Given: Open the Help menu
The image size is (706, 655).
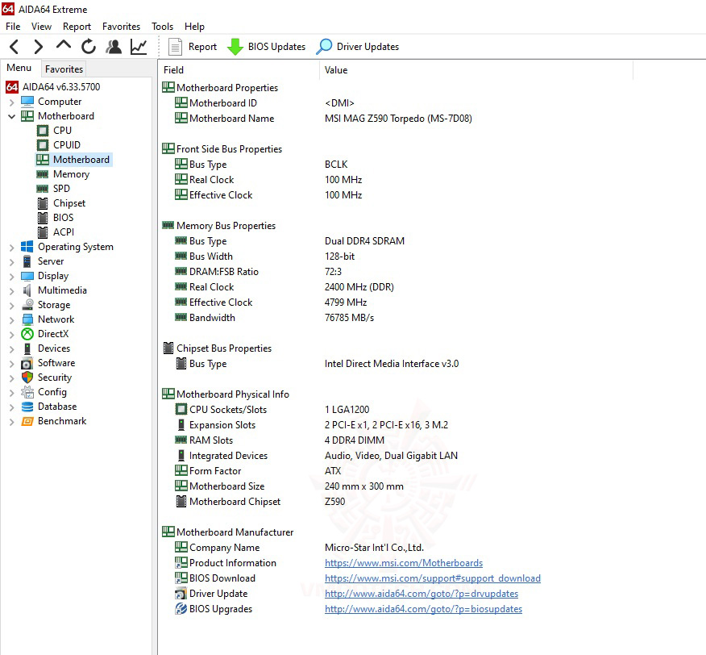Looking at the screenshot, I should click(194, 27).
